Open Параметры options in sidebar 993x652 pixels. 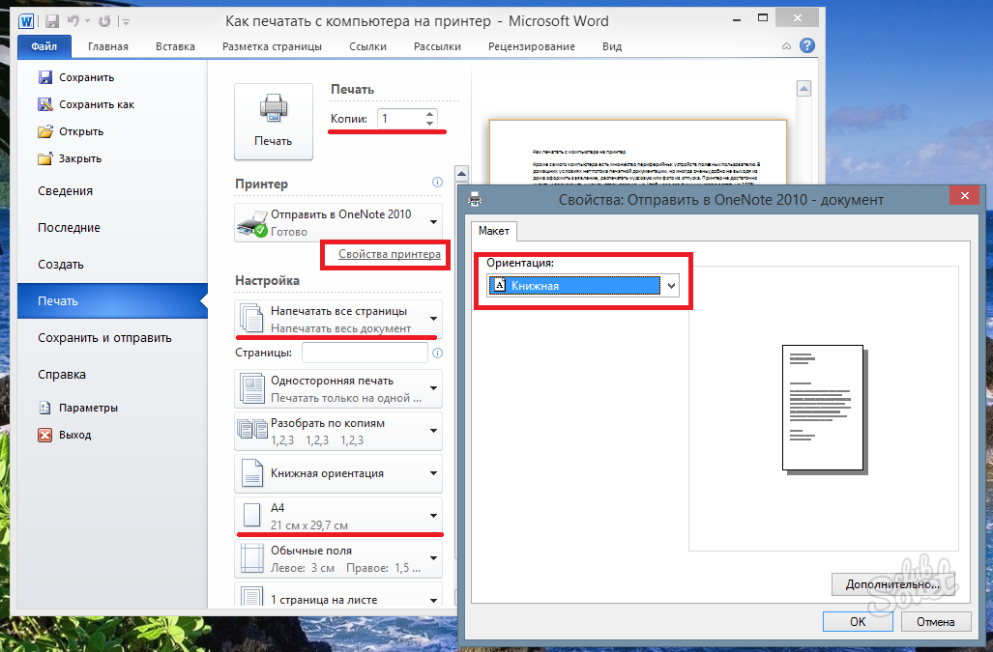pyautogui.click(x=88, y=408)
